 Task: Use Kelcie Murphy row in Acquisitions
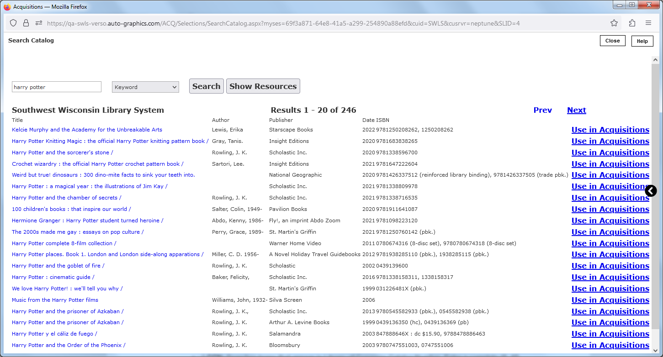pyautogui.click(x=610, y=130)
